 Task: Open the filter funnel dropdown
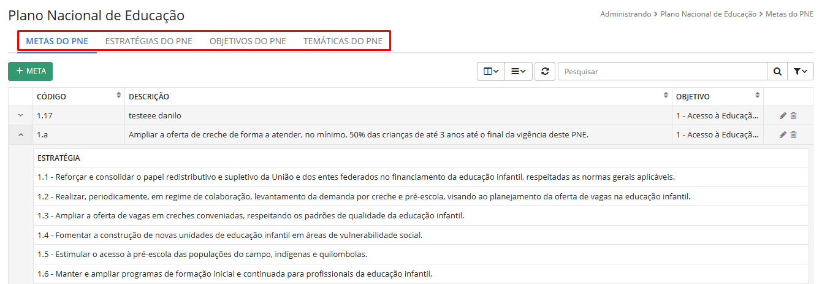[x=800, y=72]
